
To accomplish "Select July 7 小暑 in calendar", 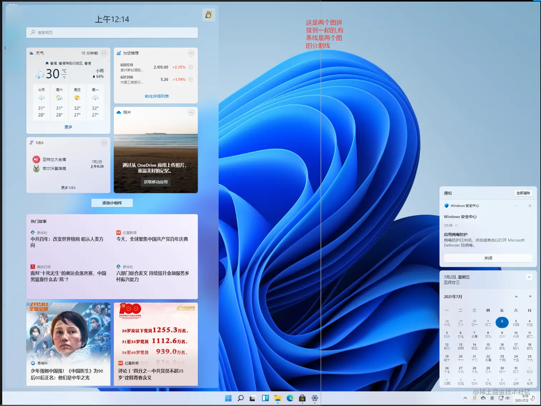I will pos(474,335).
